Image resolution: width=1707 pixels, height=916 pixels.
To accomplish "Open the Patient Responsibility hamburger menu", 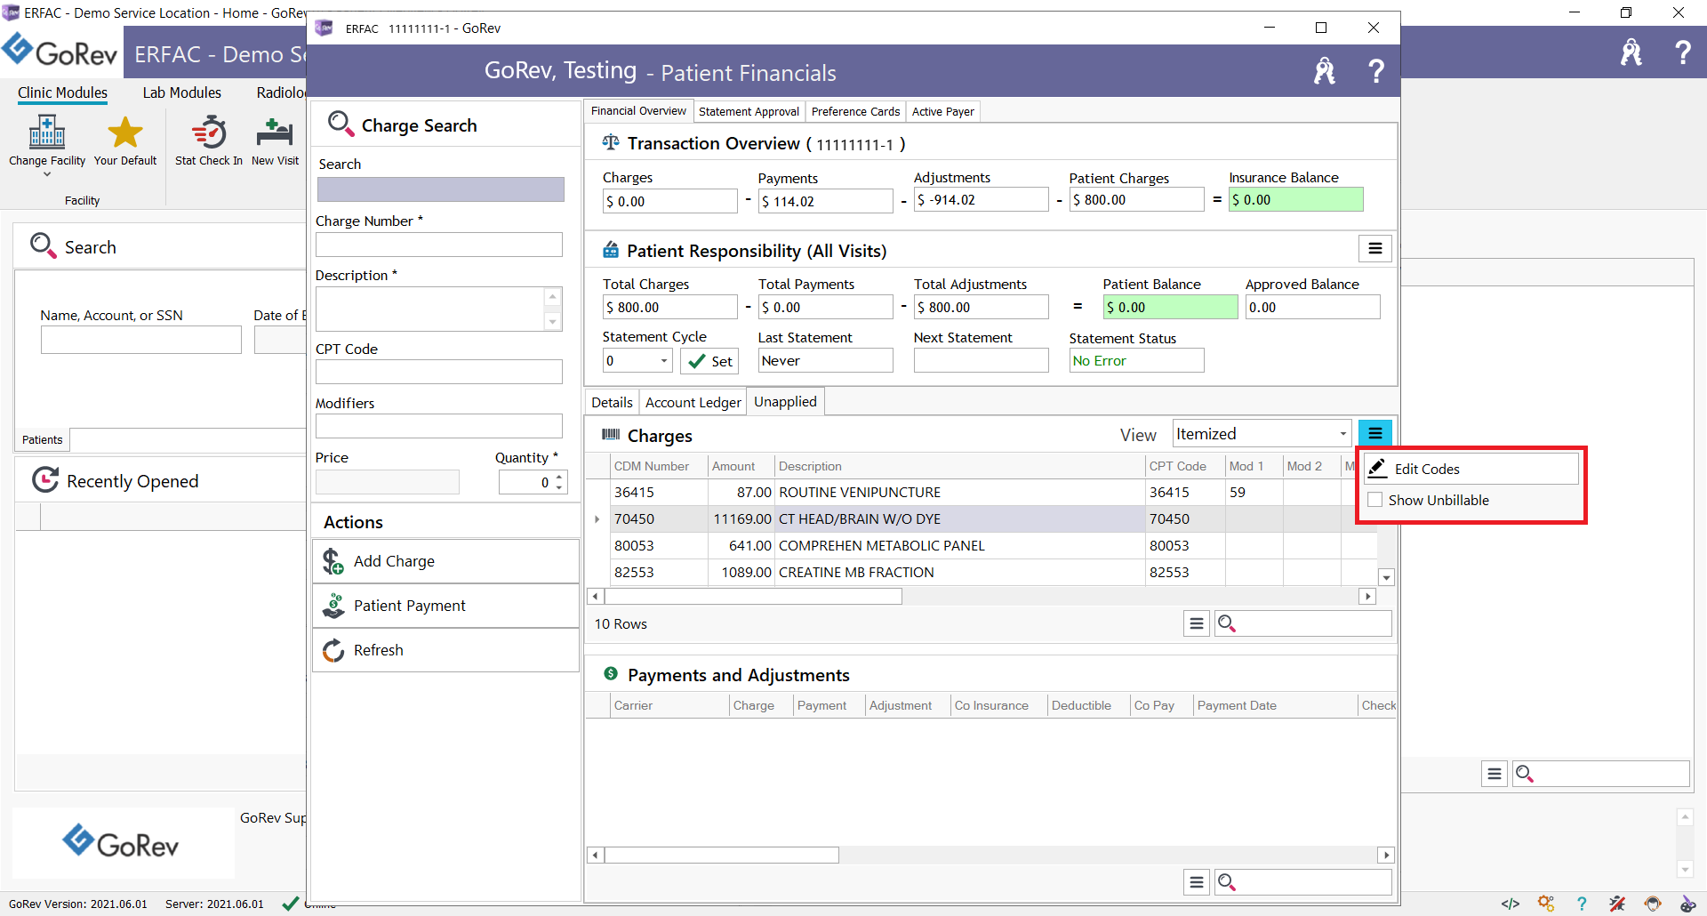I will pos(1374,249).
